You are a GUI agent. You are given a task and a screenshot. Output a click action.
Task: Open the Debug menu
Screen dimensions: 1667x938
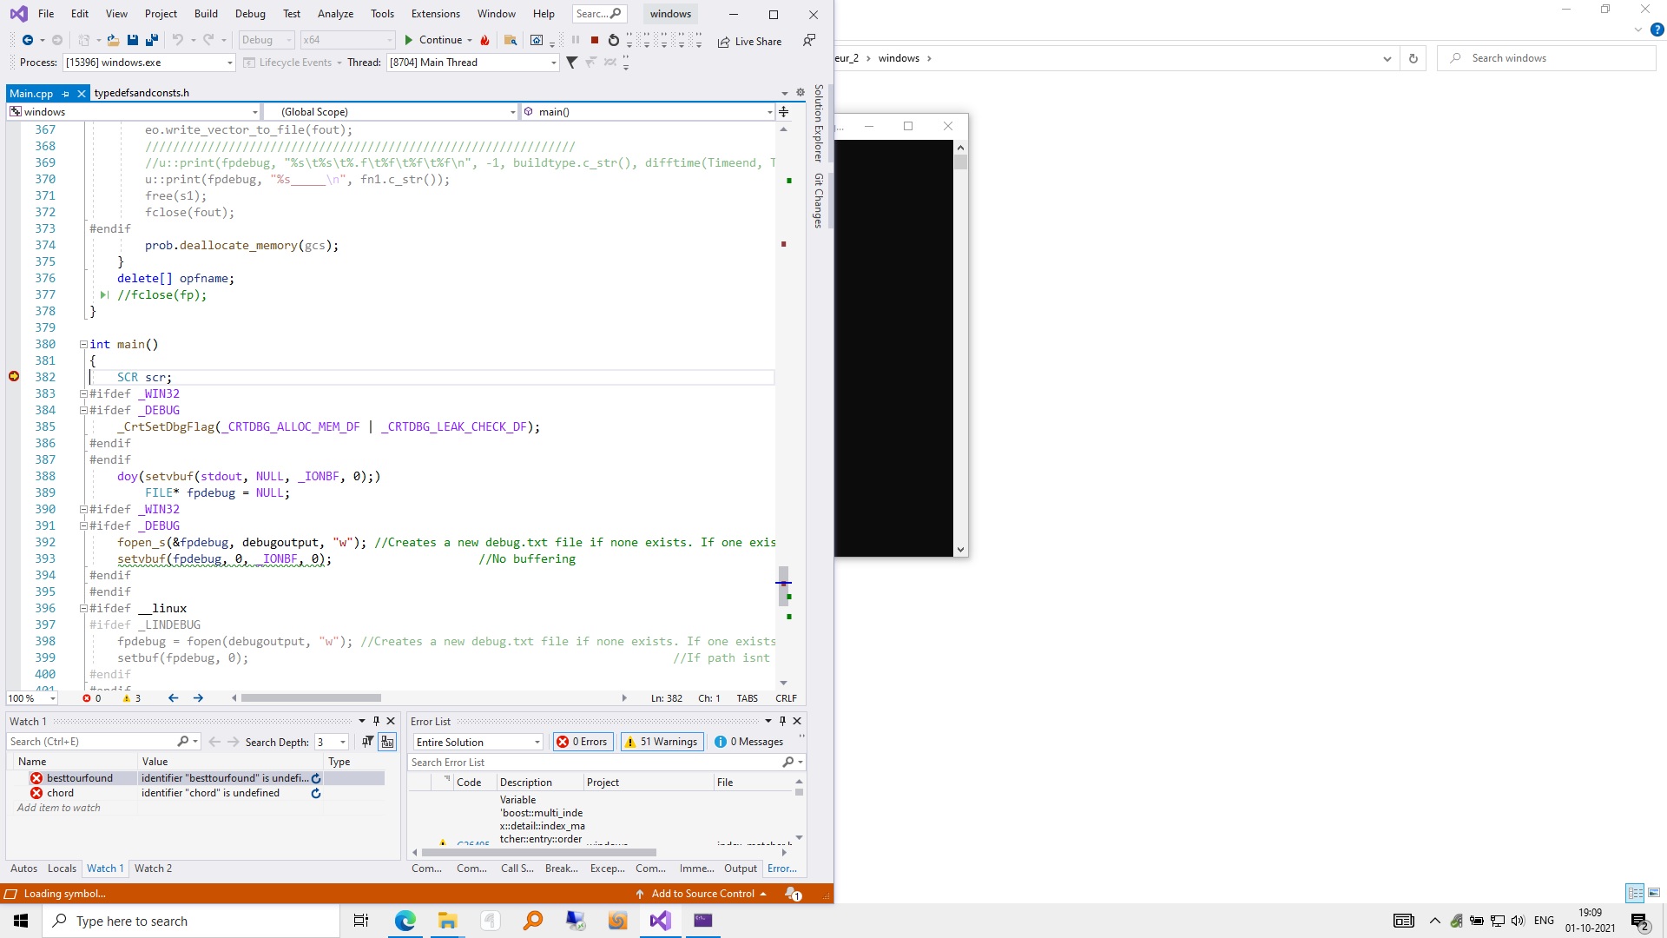pos(250,14)
